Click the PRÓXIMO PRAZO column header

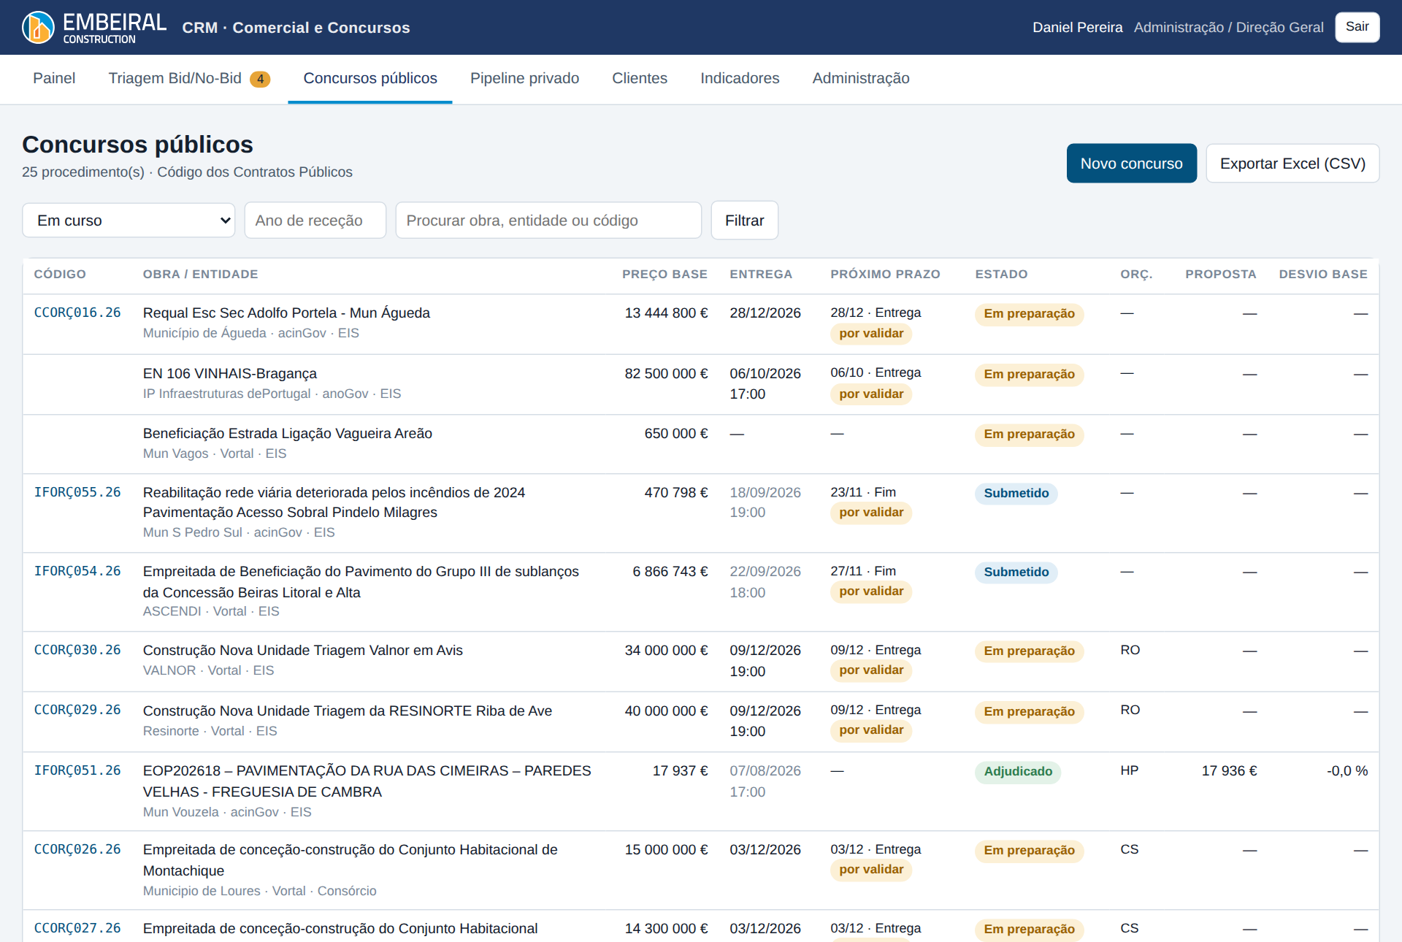tap(885, 275)
